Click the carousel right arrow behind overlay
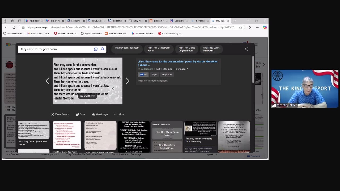The image size is (340, 191). [x=263, y=64]
